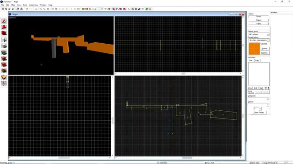Click the Larger Grid toolbar icon
The image size is (293, 164).
point(13,9)
